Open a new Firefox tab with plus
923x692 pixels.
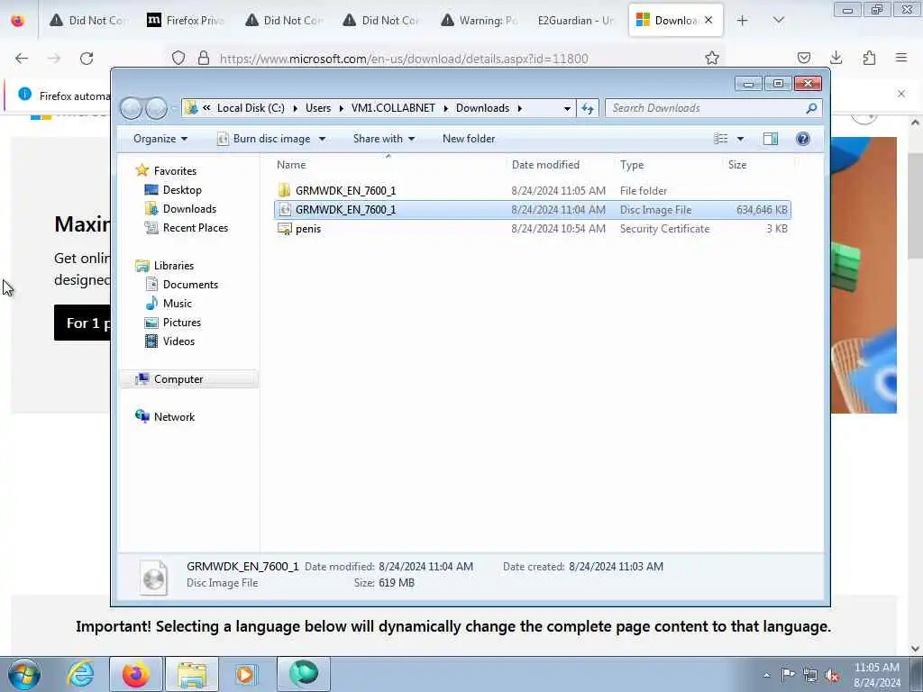click(x=743, y=21)
